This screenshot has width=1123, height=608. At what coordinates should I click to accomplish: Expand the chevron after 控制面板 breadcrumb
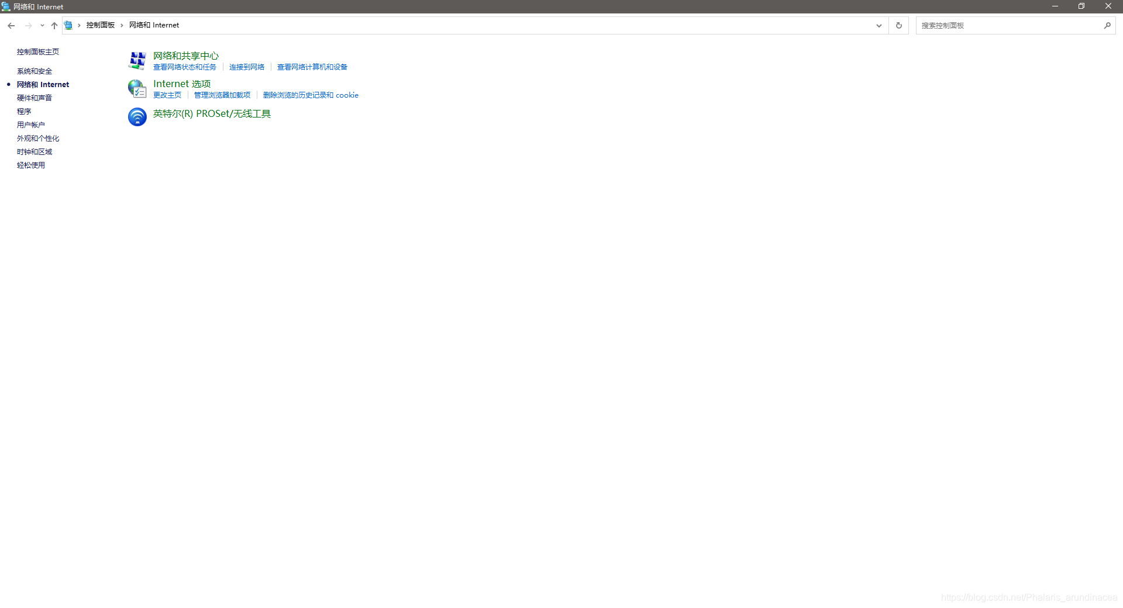click(122, 25)
